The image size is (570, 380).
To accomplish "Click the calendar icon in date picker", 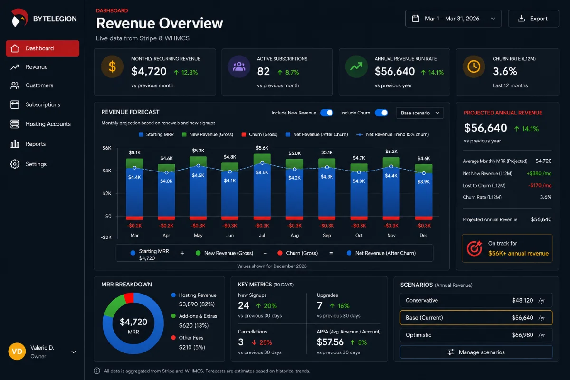I will (x=416, y=19).
